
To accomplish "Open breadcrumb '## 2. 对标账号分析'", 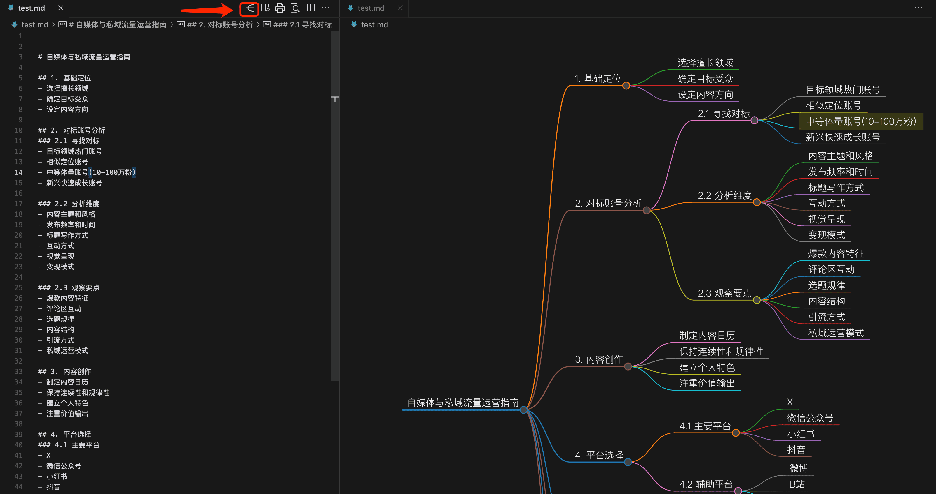I will [219, 25].
